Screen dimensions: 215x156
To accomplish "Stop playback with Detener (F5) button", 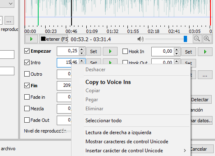I will click(53, 39).
